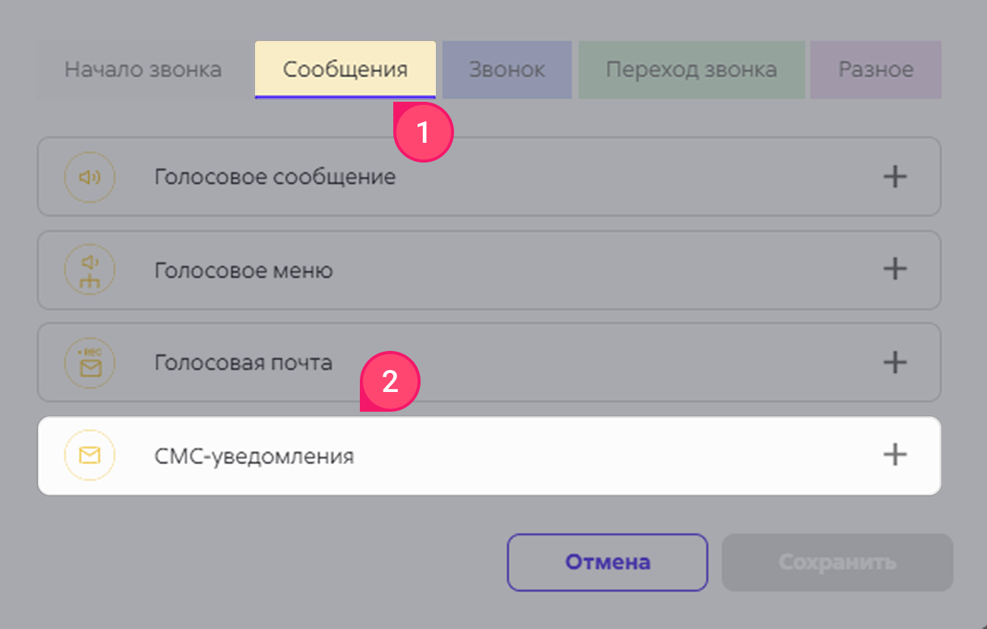Screen dimensions: 987x629
Task: Choose the Голосовое меню row label
Action: coord(244,270)
